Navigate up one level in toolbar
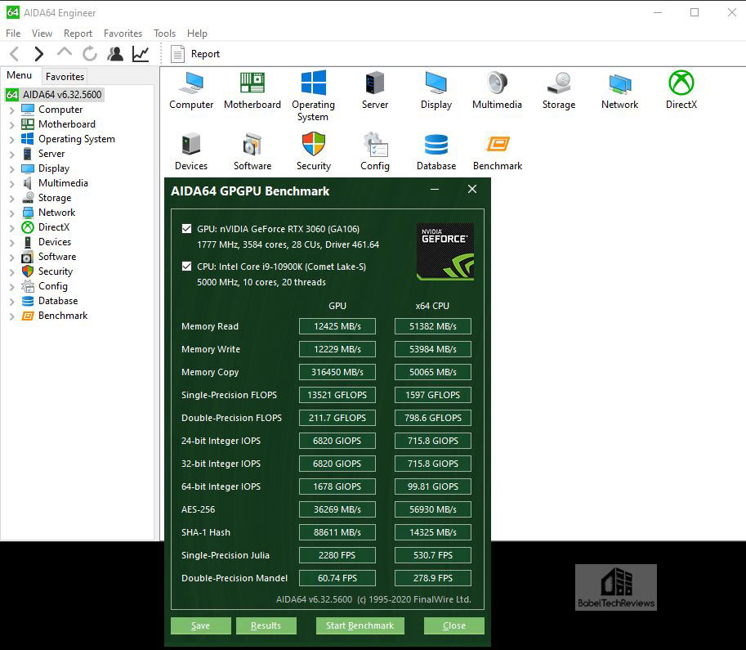 coord(65,52)
